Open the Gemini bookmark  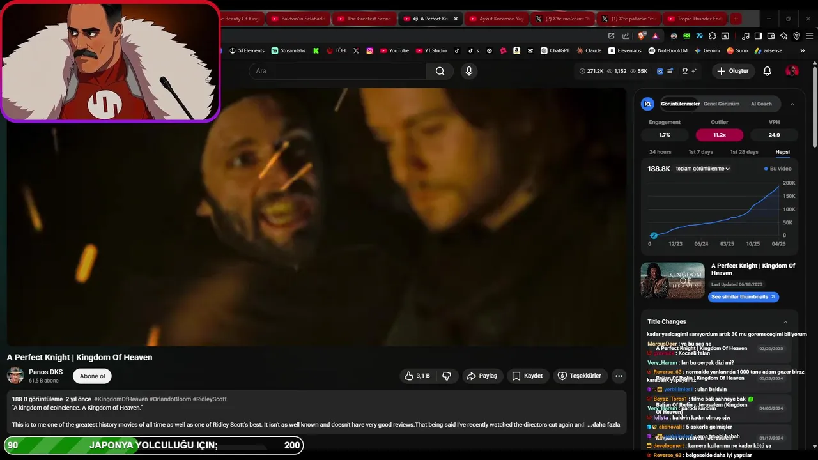(707, 50)
